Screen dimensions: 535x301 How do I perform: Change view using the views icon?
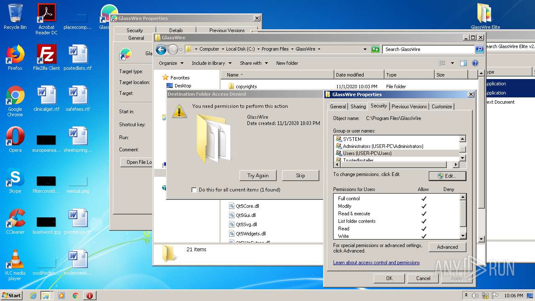pos(442,63)
